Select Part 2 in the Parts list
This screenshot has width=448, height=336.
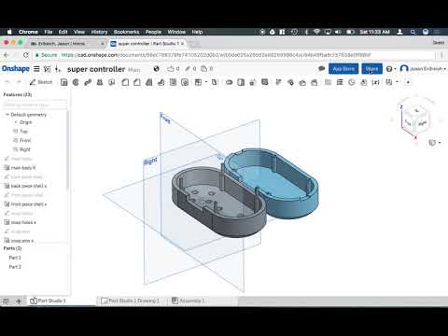pos(15,267)
